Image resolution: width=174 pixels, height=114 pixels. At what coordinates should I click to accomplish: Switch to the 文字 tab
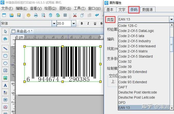(122, 10)
